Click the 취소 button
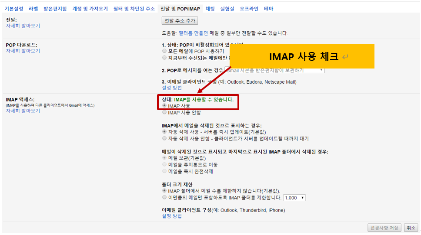This screenshot has width=421, height=235. [410, 228]
